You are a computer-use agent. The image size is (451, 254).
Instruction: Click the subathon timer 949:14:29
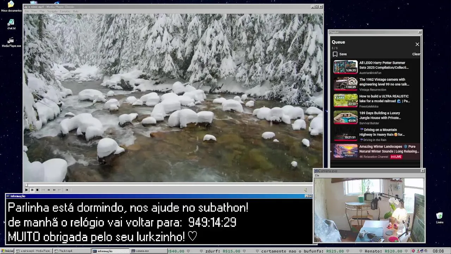pos(212,222)
